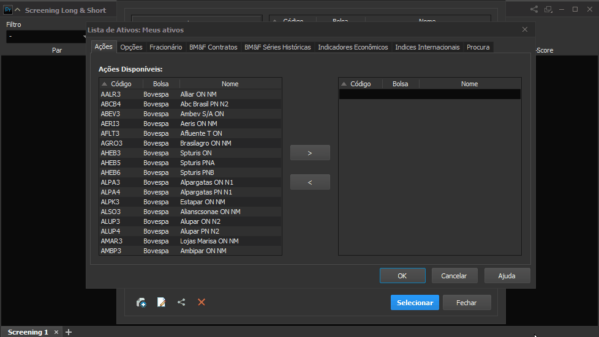Switch to BM&F Contratos tab

coord(213,47)
